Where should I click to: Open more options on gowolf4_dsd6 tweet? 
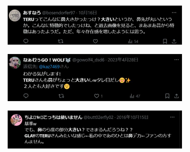pyautogui.click(x=176, y=60)
